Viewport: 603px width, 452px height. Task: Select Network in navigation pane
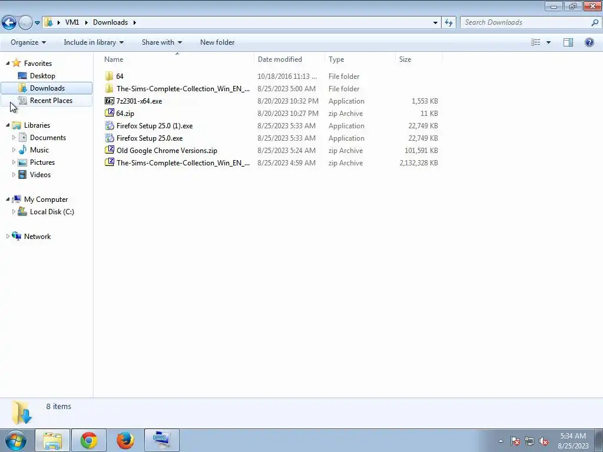(x=37, y=237)
